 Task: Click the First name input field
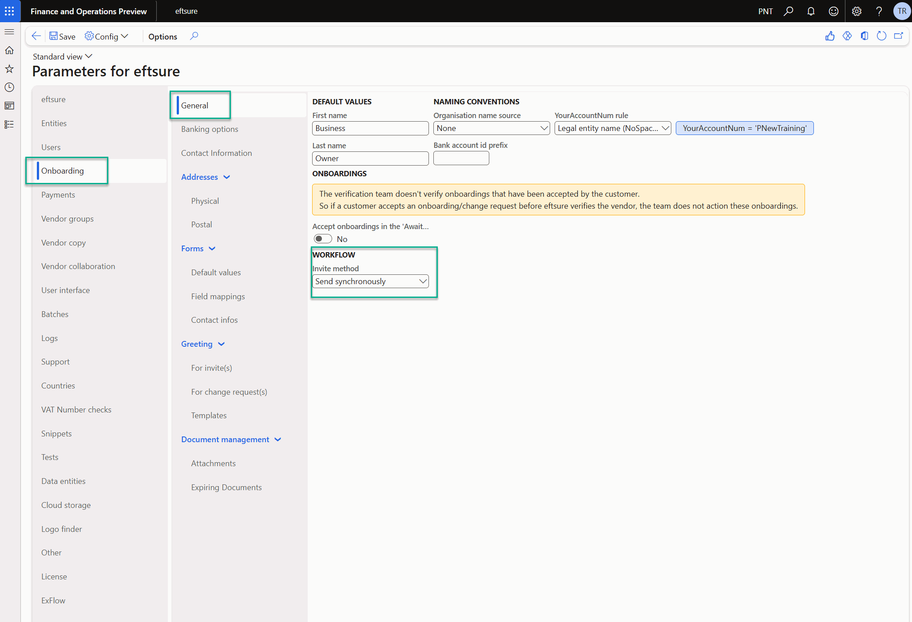[370, 128]
